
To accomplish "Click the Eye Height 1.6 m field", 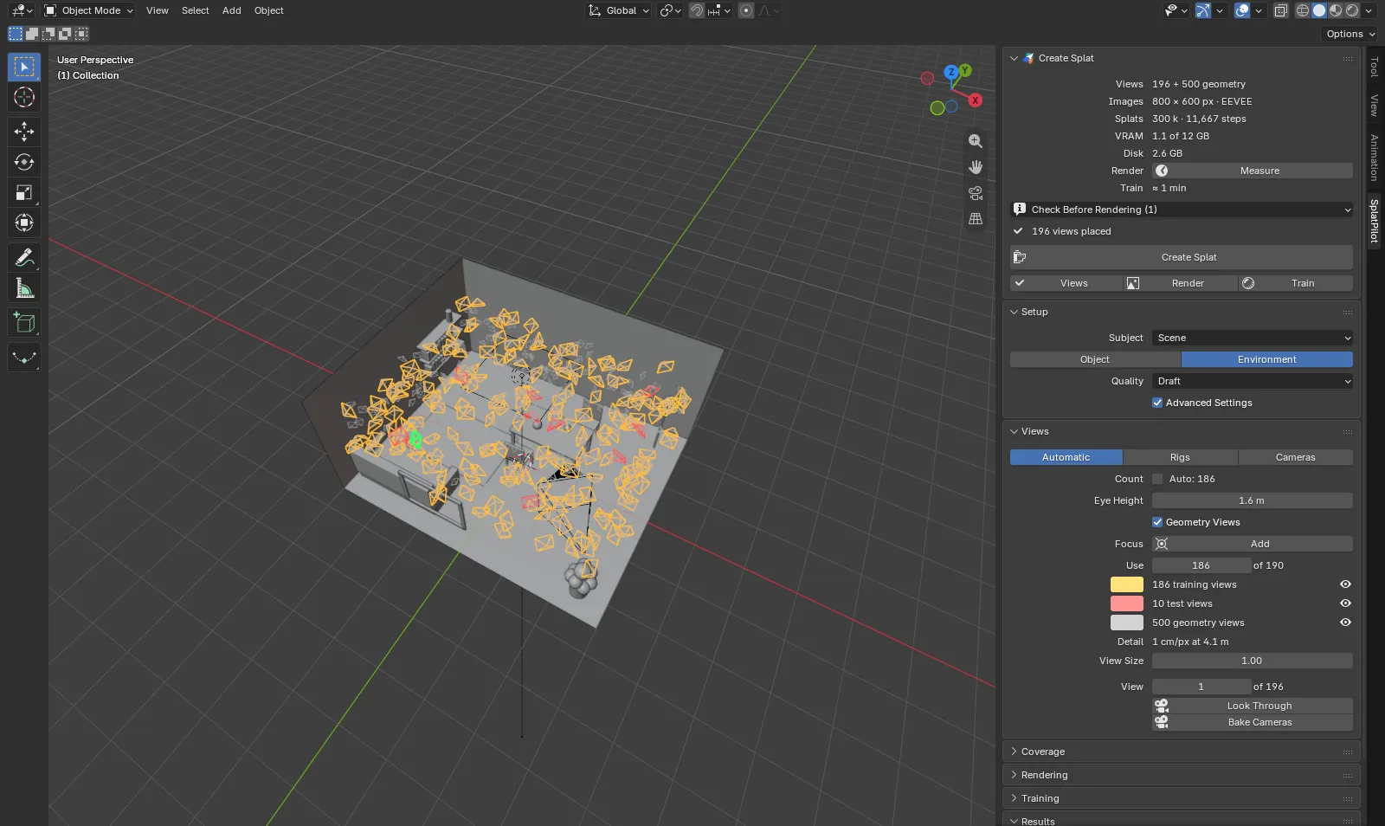I will point(1253,500).
